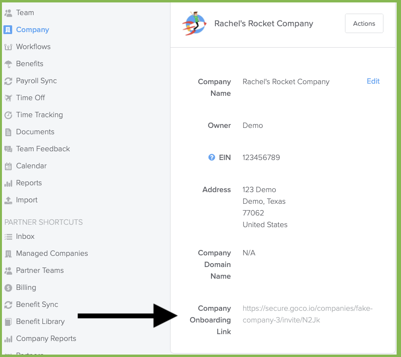This screenshot has width=401, height=357.
Task: Open the Import page
Action: coord(27,200)
